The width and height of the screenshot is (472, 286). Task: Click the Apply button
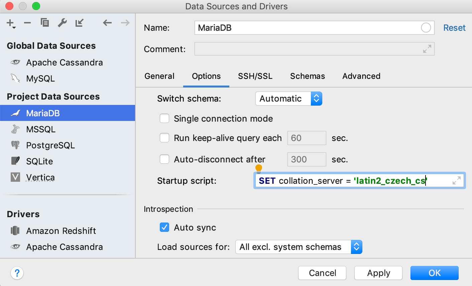[378, 273]
